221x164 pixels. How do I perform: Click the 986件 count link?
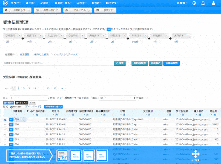pyautogui.click(x=135, y=42)
